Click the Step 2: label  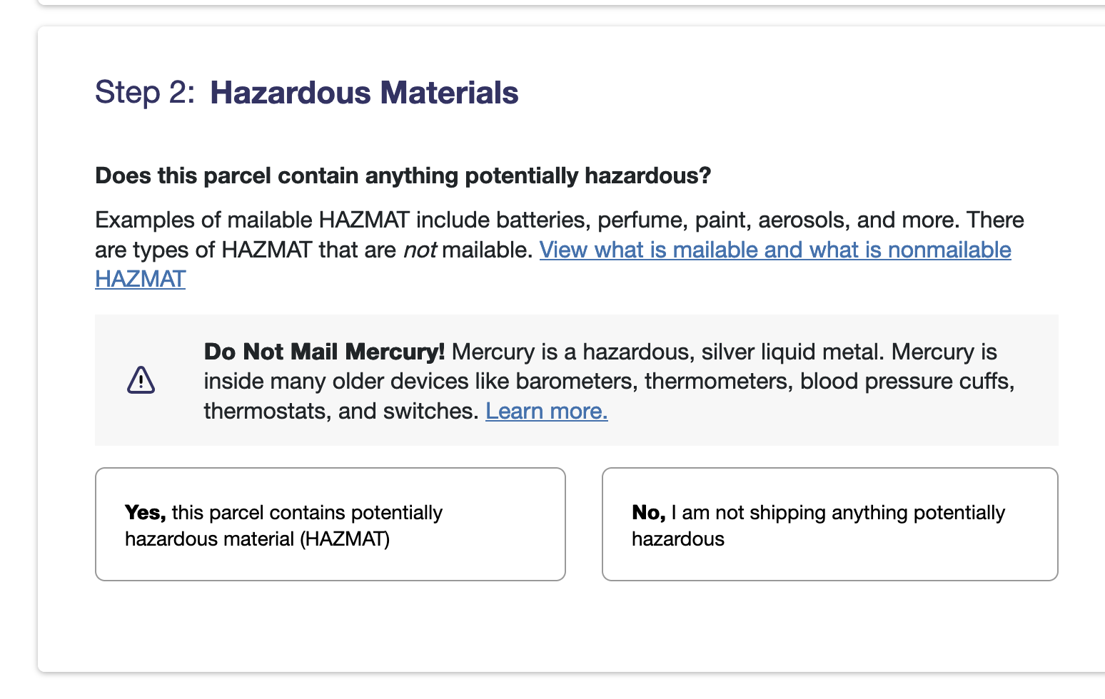tap(145, 93)
